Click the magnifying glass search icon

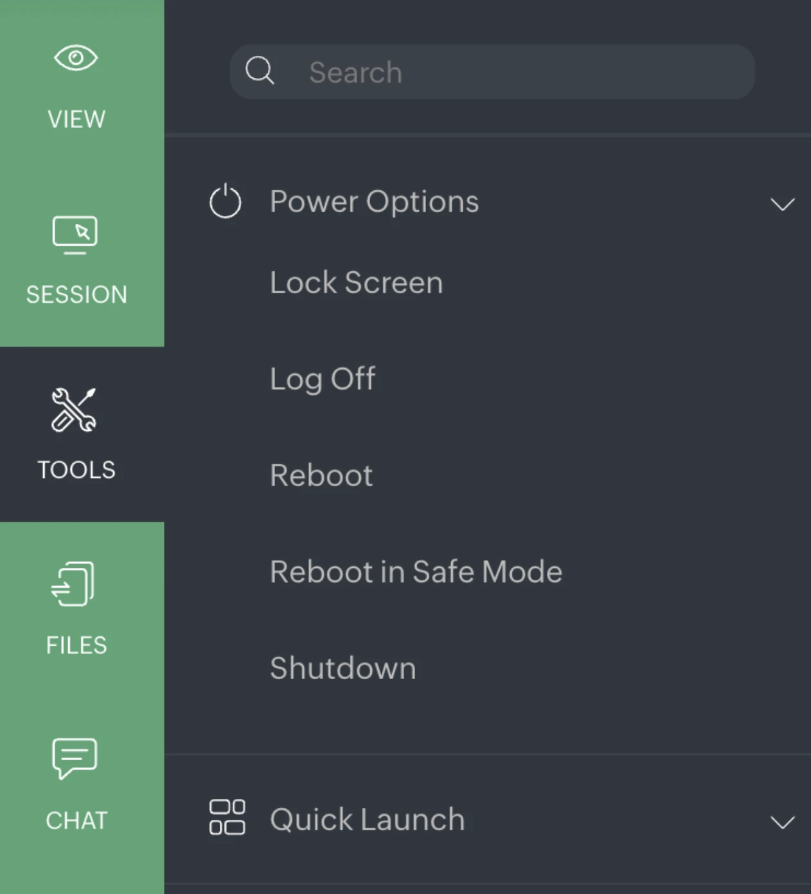[260, 71]
